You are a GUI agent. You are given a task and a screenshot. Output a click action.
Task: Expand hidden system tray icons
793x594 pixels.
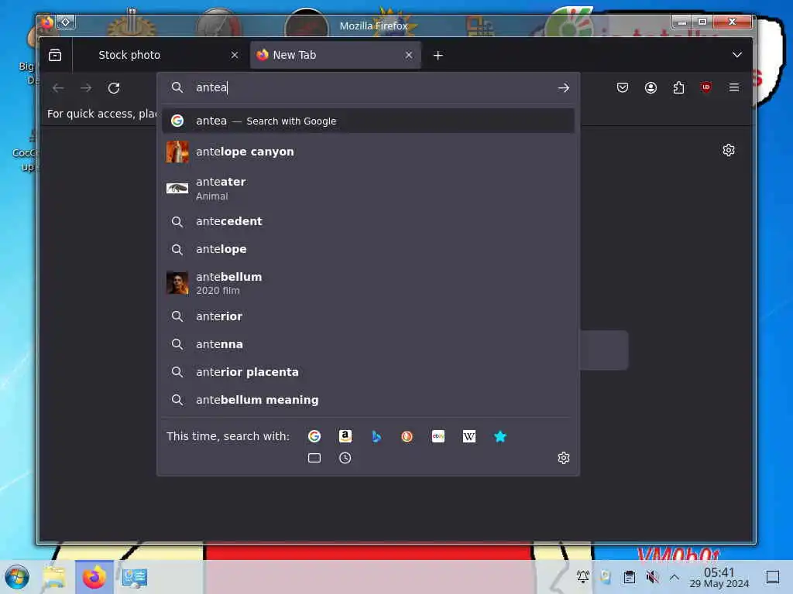pyautogui.click(x=675, y=576)
